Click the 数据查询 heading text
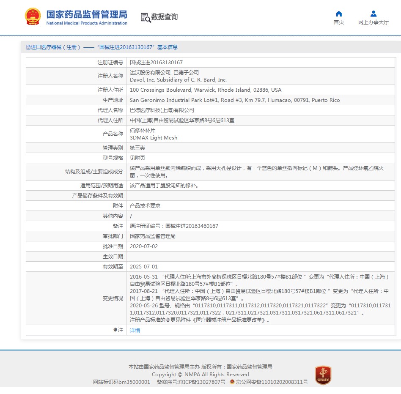The width and height of the screenshot is (401, 394). [164, 17]
